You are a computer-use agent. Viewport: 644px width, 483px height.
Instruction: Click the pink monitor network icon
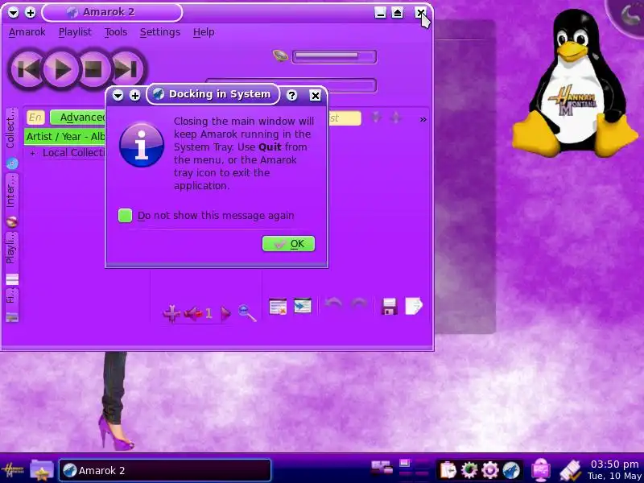pos(541,470)
